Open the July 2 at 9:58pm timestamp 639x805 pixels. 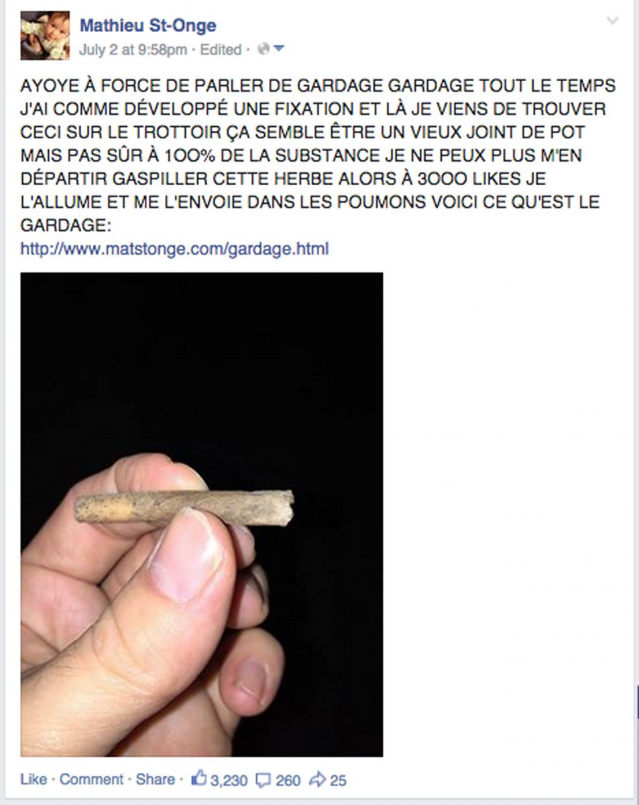(133, 50)
